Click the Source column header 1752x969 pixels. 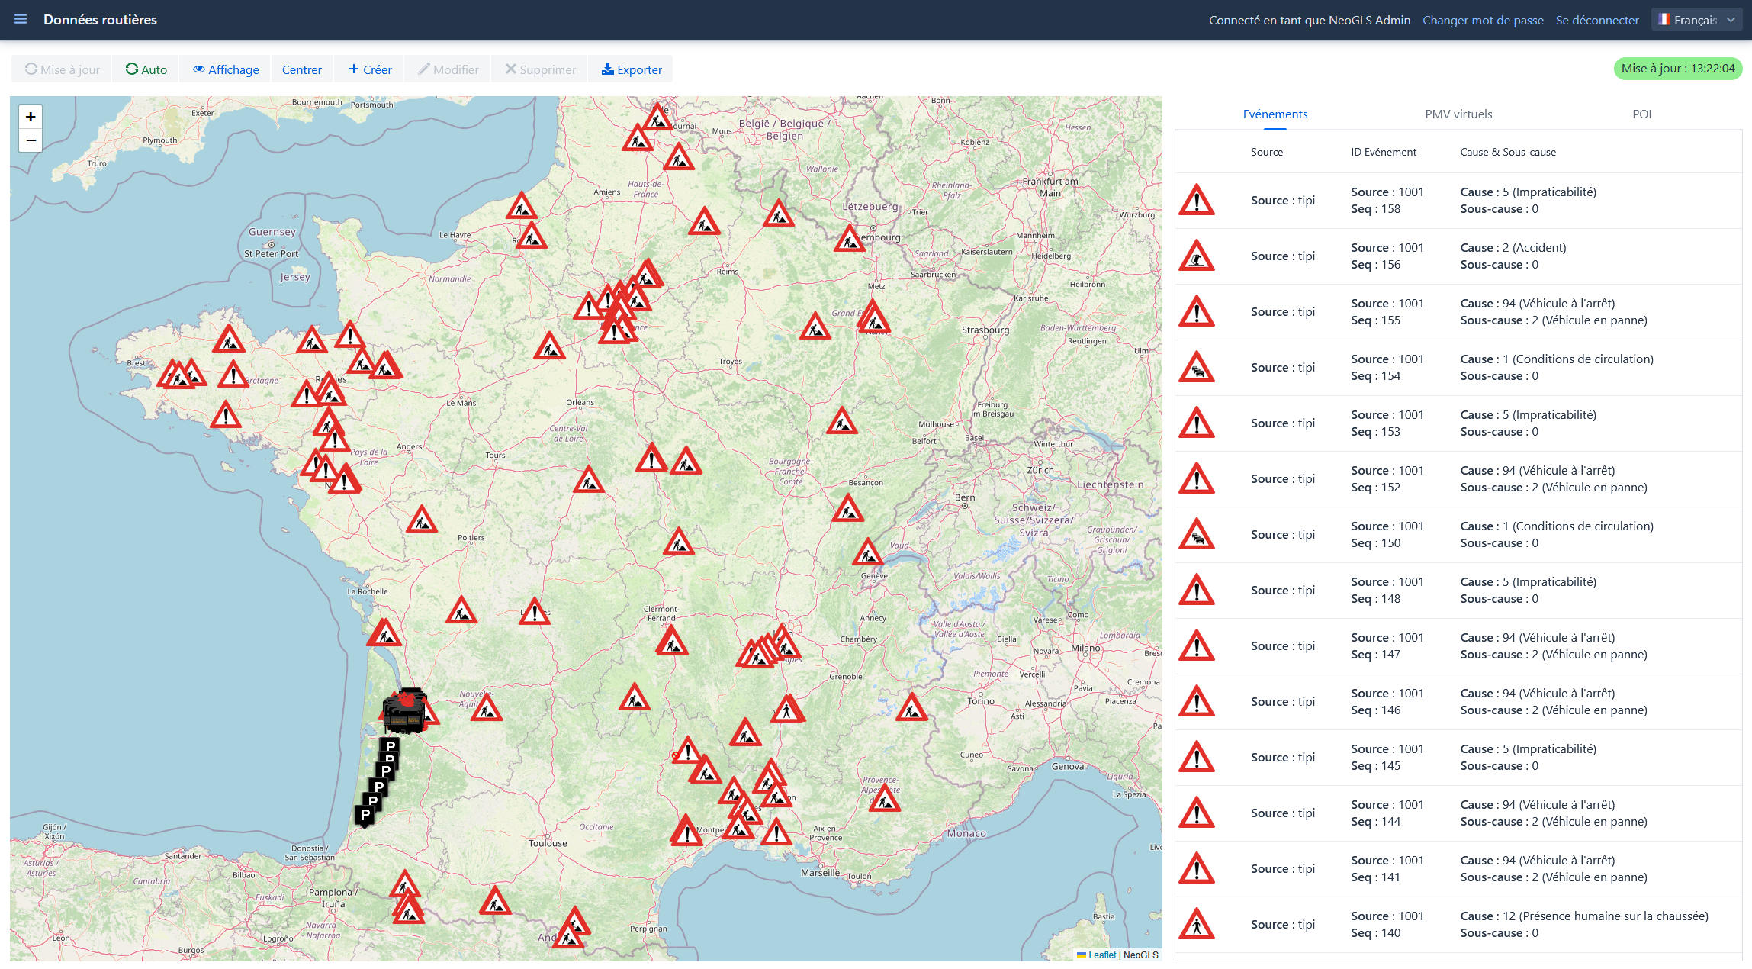[1266, 152]
